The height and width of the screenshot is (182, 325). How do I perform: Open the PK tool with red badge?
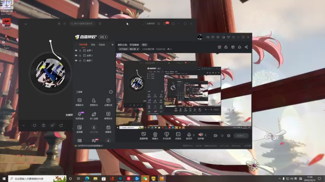tap(94, 141)
